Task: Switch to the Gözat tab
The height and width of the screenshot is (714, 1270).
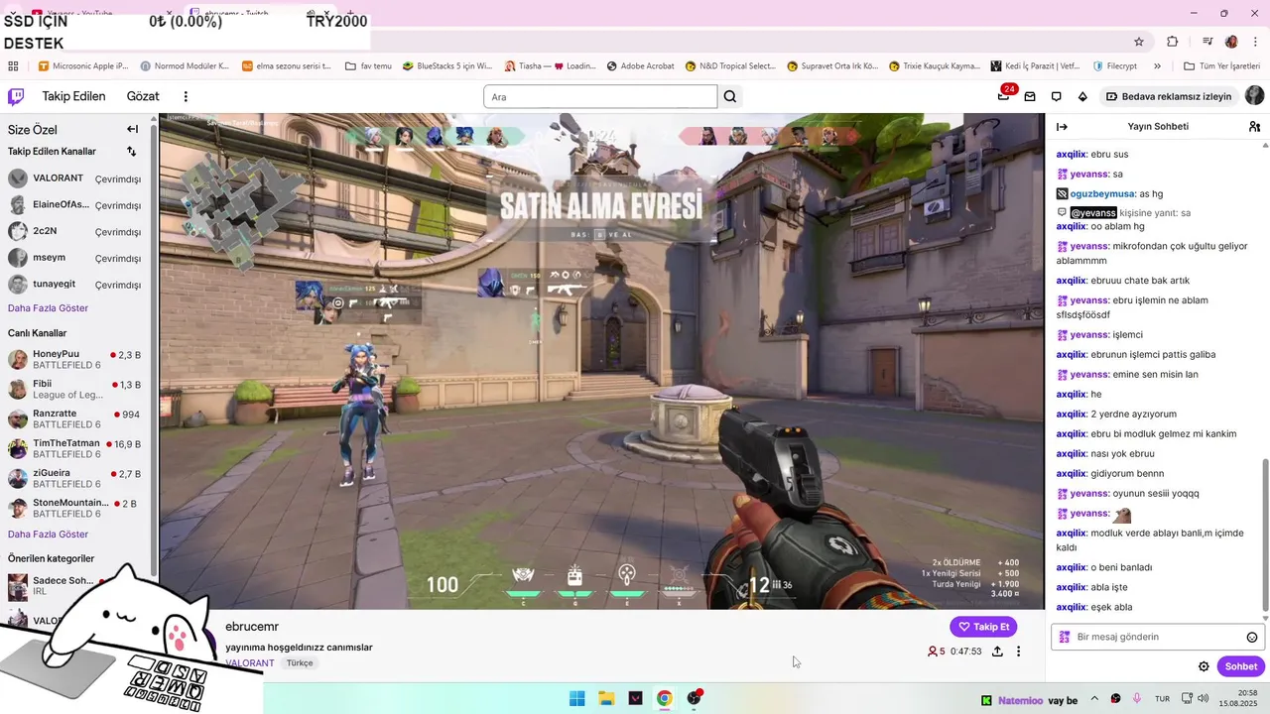Action: click(x=143, y=96)
